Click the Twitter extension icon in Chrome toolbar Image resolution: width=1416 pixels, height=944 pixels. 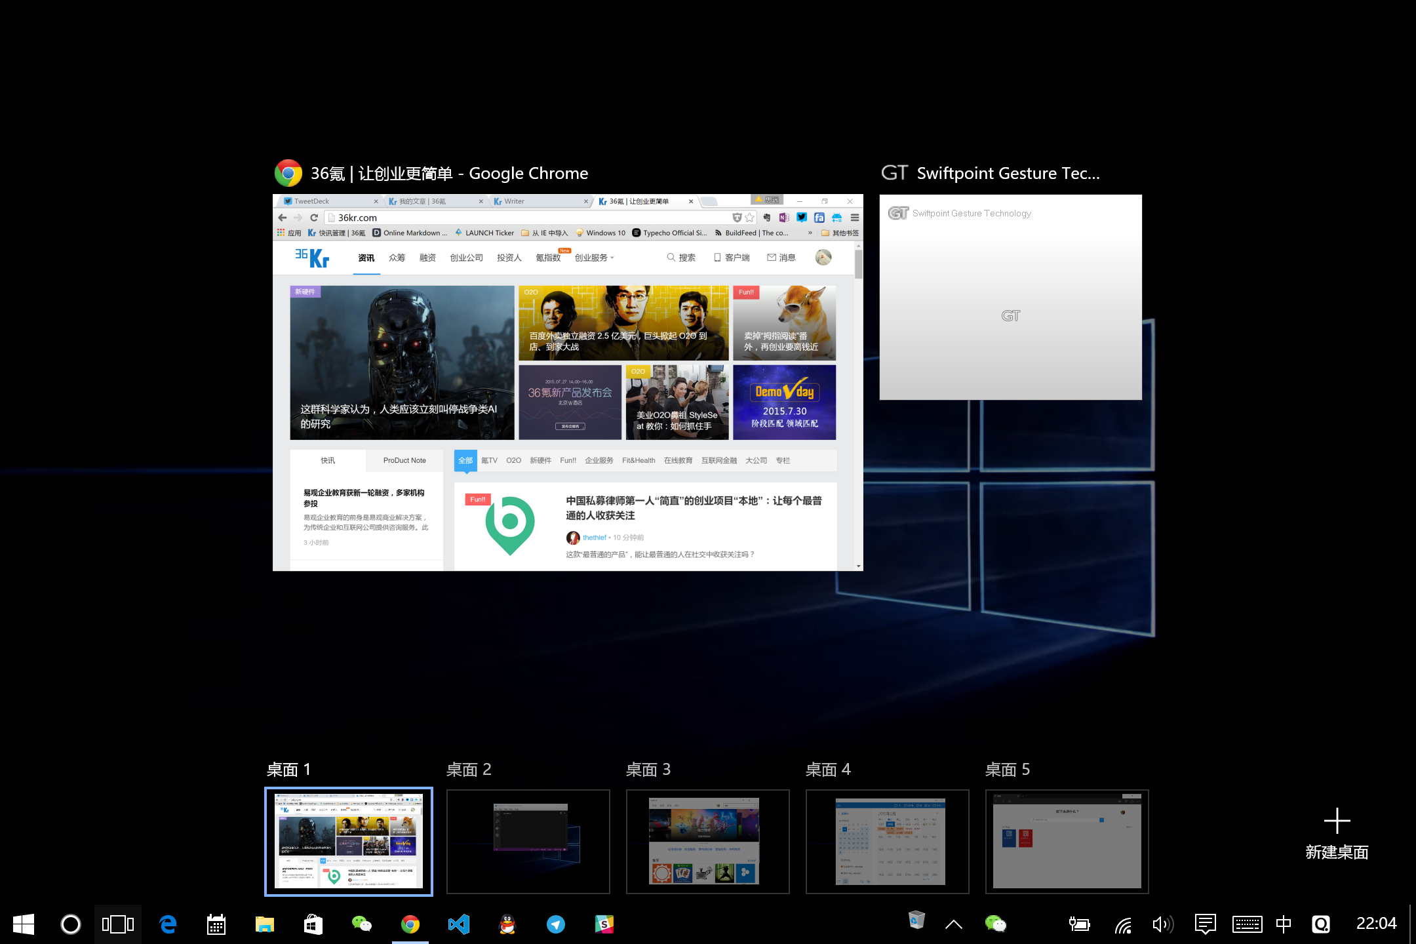802,218
